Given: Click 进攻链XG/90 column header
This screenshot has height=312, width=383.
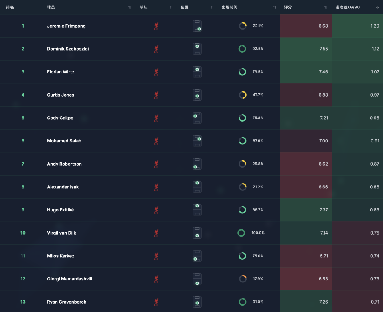Looking at the screenshot, I should (x=347, y=7).
